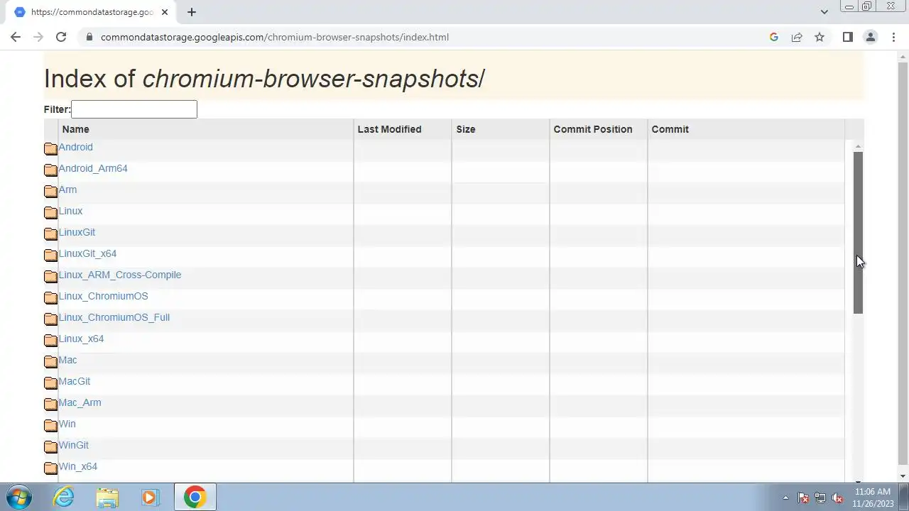Click the taskbar clock showing 11:06 AM
Screen dimensions: 909x511
872,492
